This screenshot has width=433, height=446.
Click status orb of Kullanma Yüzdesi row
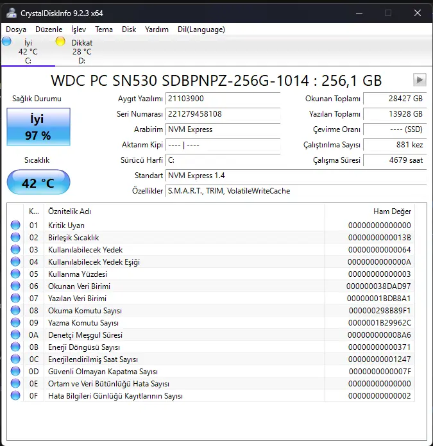point(15,274)
